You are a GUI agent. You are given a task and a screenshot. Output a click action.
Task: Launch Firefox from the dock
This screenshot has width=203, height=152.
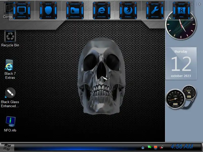coord(128,10)
